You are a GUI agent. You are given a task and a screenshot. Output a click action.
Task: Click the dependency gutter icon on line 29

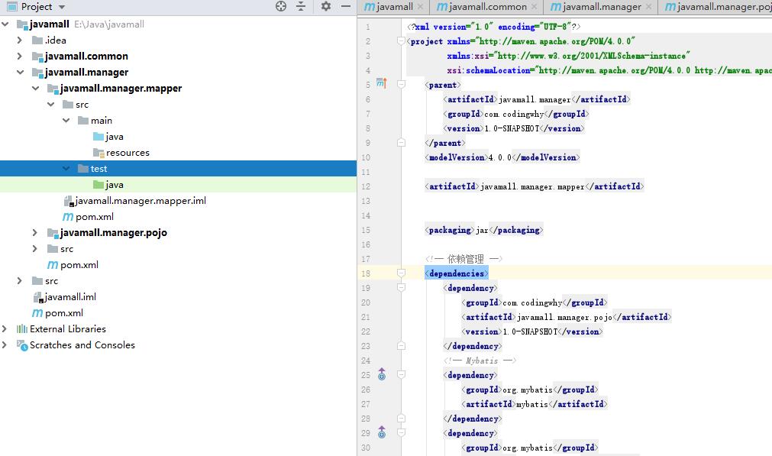pos(382,433)
